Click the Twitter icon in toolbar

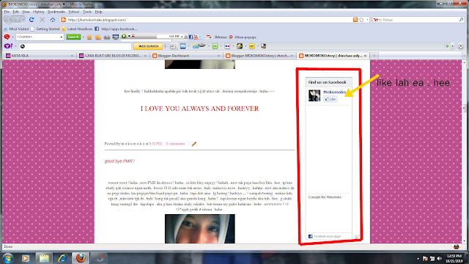tap(201, 37)
